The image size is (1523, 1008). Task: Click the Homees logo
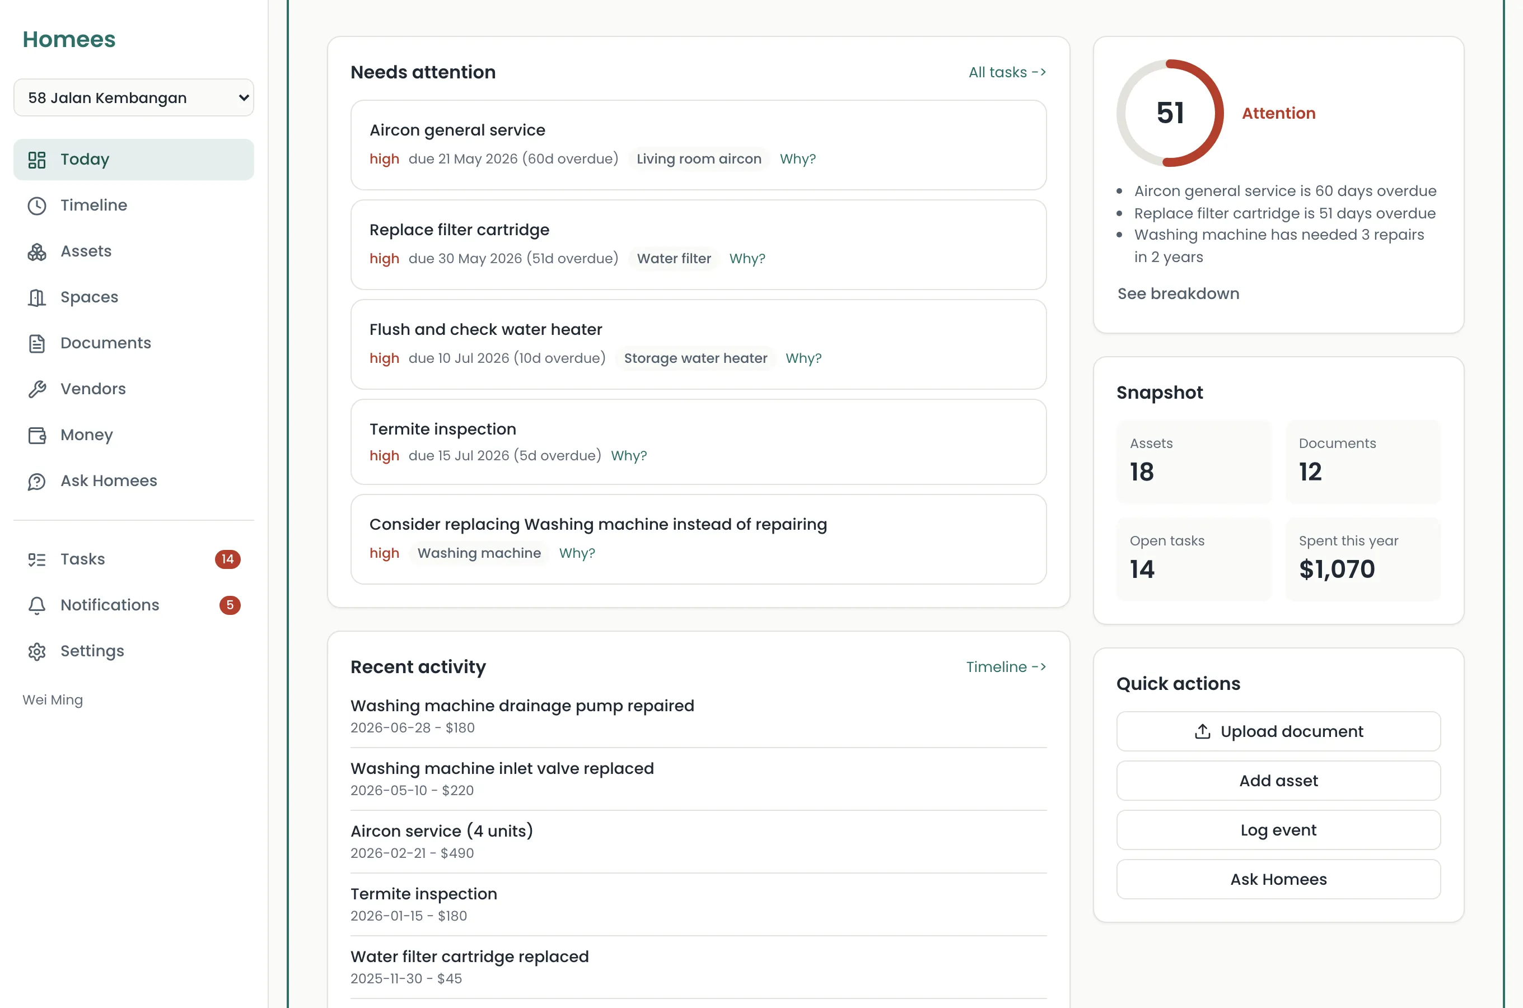point(69,39)
